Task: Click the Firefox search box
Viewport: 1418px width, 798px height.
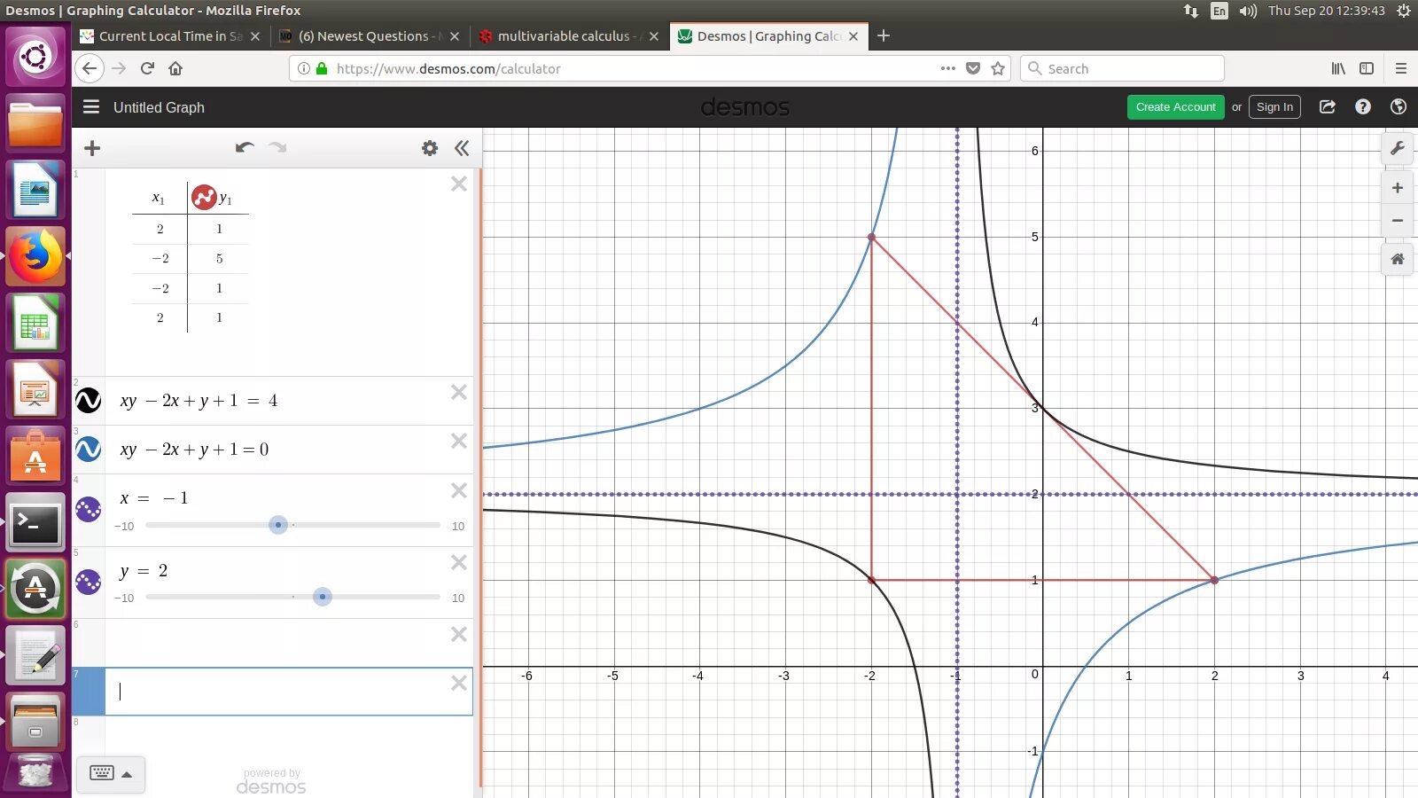Action: tap(1123, 68)
